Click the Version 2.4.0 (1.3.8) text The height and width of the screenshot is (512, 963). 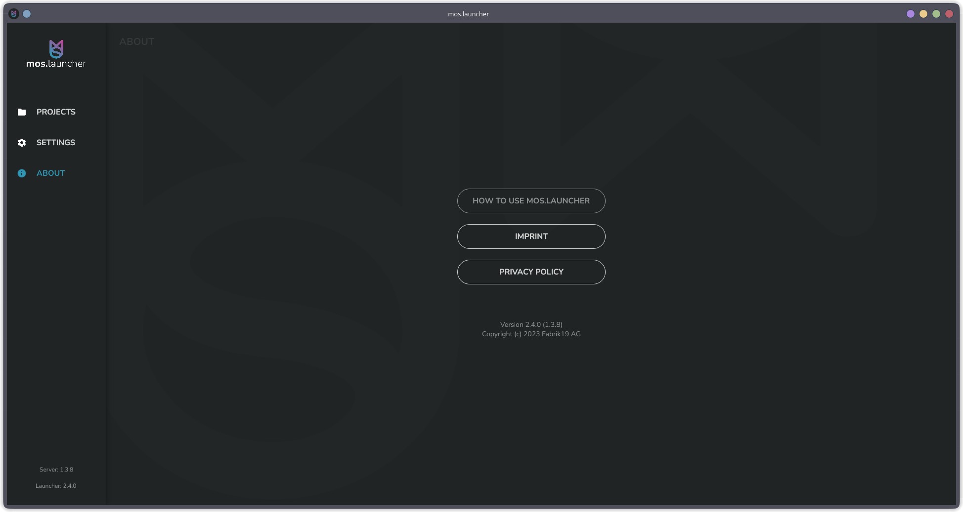(x=531, y=324)
